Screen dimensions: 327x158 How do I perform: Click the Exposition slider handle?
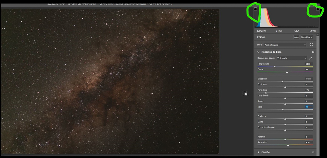coord(283,81)
